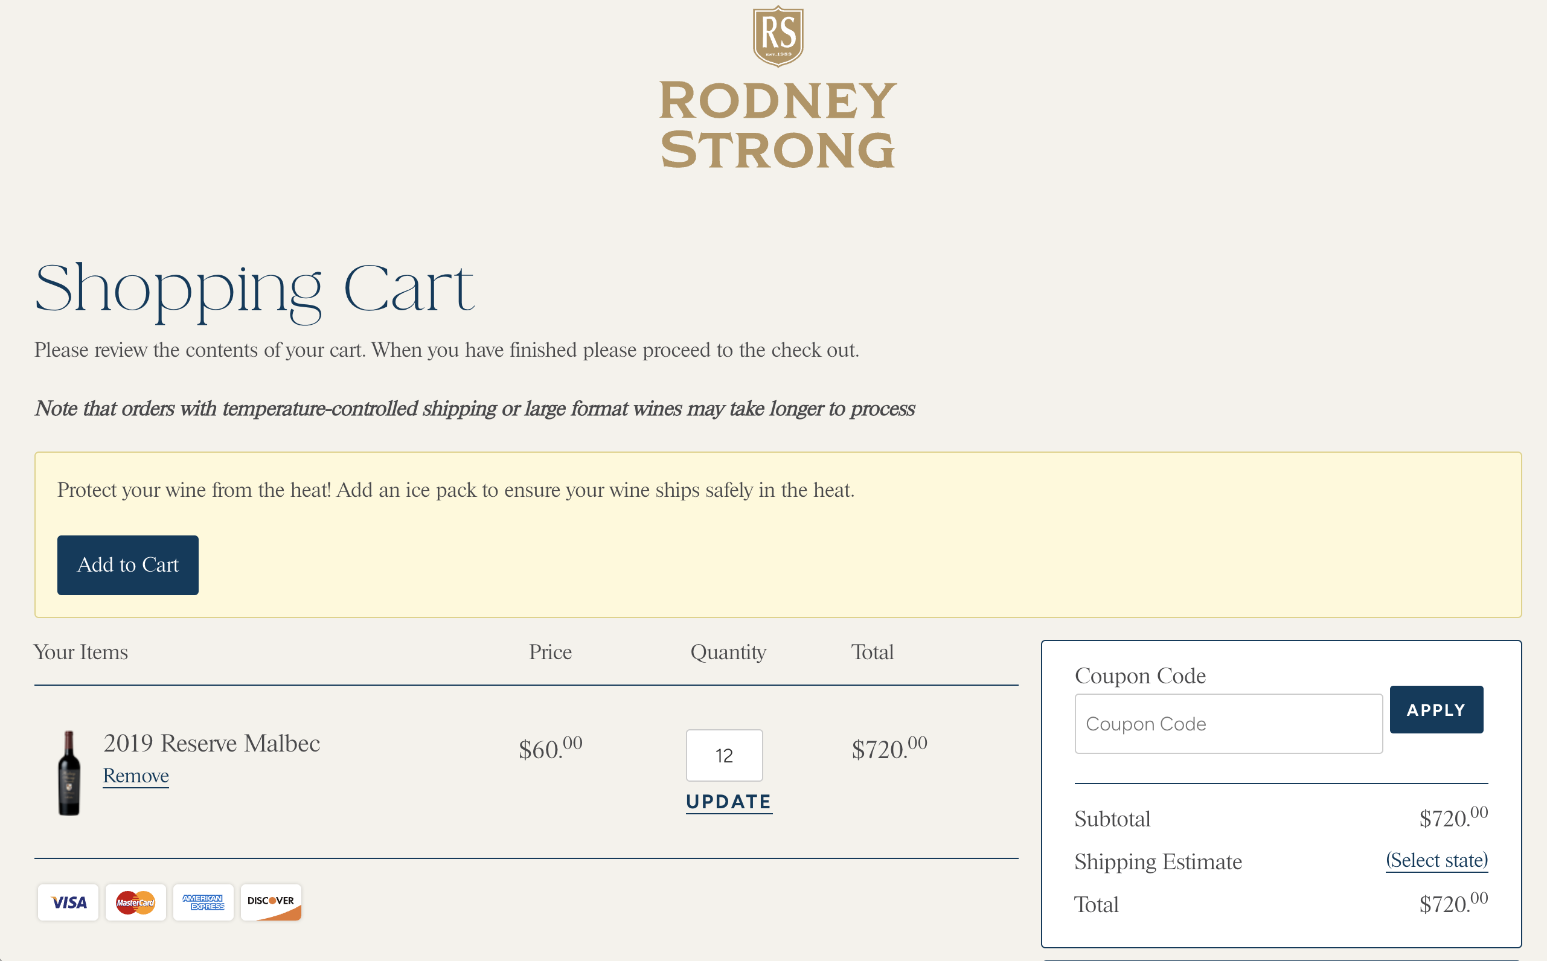Click the Rodney Strong wordmark logo
The width and height of the screenshot is (1547, 961).
pyautogui.click(x=778, y=125)
